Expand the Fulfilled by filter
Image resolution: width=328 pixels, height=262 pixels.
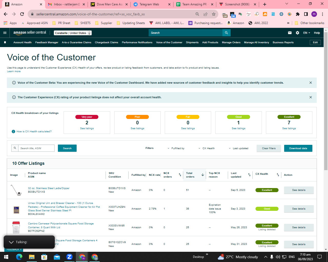tap(176, 148)
